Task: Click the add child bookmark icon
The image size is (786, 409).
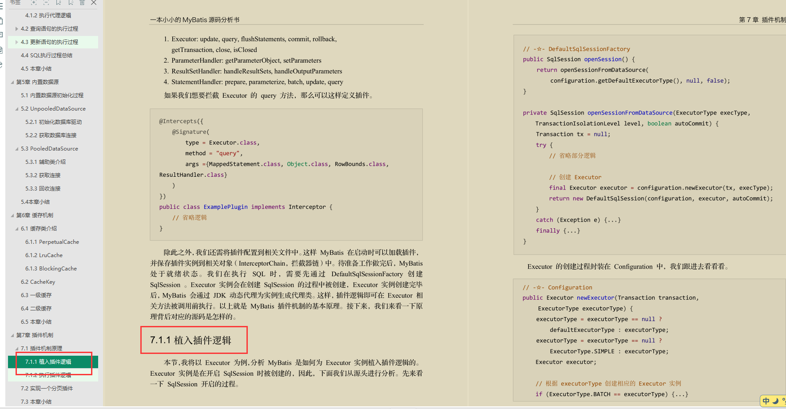Action: pos(71,3)
